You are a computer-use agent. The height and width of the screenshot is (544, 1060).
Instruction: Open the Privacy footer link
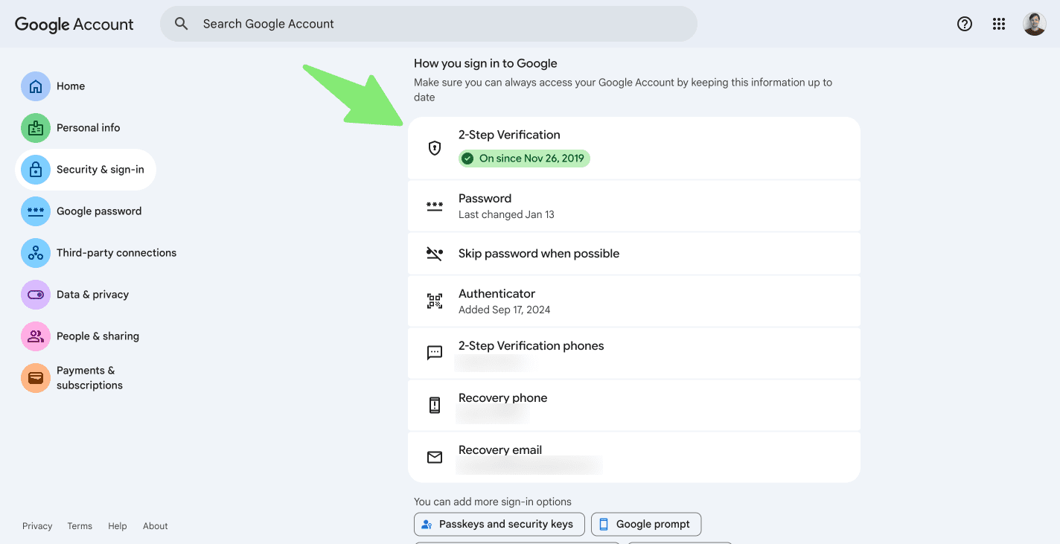[x=37, y=526]
